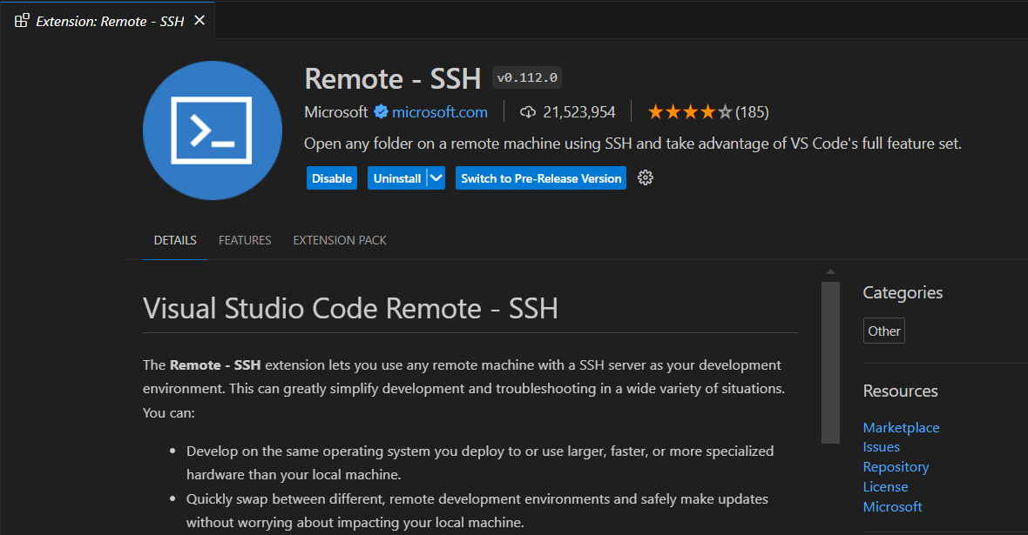Open the Extension Pack tab

[340, 240]
